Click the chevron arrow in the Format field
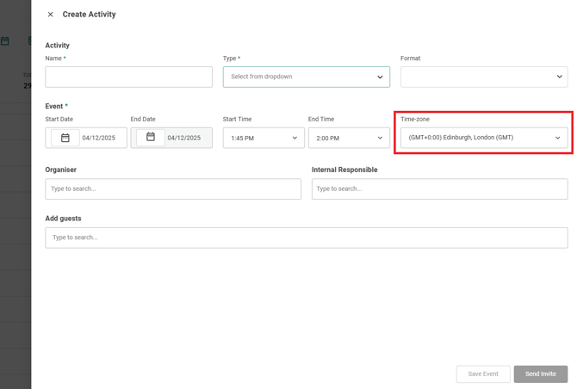The width and height of the screenshot is (577, 389). (x=559, y=77)
